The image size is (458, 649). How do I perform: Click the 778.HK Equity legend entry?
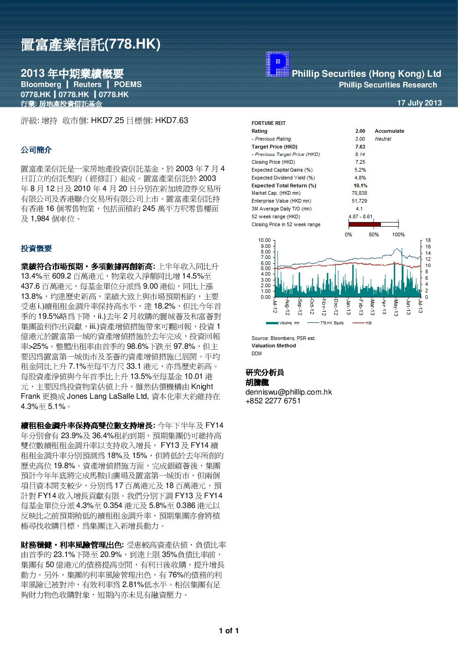[325, 323]
